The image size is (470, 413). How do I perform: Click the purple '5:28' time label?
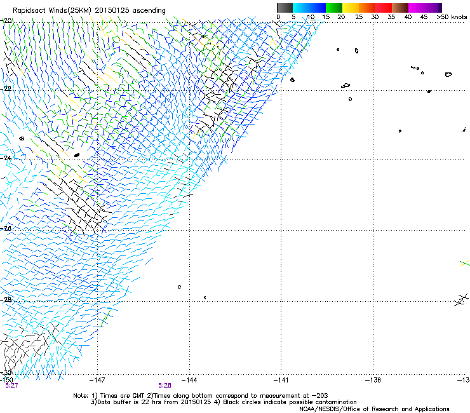165,386
